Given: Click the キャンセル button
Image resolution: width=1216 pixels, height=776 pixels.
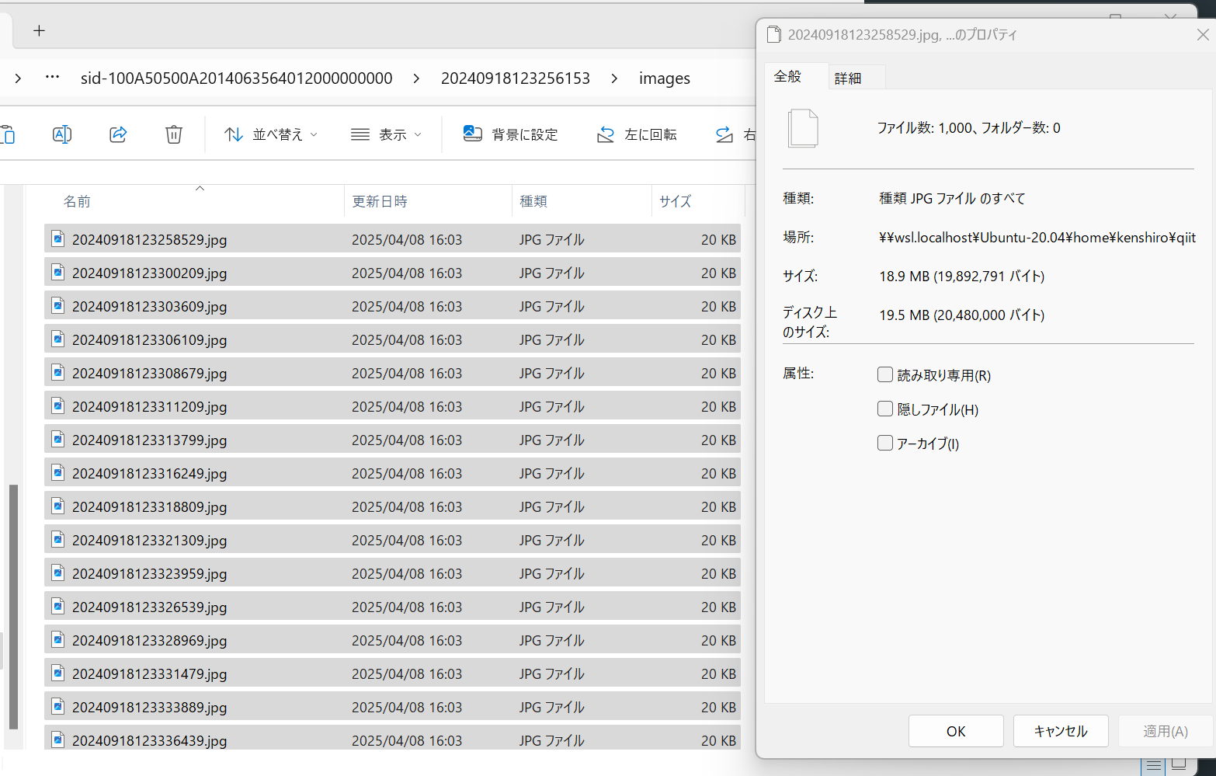Looking at the screenshot, I should pyautogui.click(x=1061, y=730).
